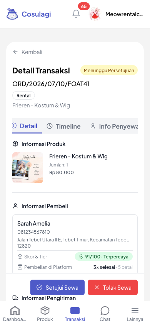Open the Meowrentalc profile avatar

point(95,14)
